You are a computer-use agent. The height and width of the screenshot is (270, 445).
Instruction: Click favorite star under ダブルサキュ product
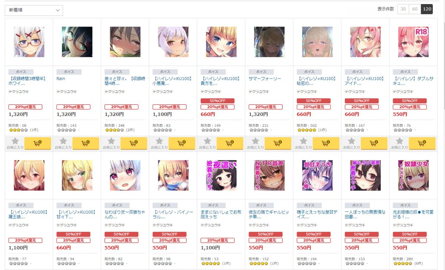[399, 143]
